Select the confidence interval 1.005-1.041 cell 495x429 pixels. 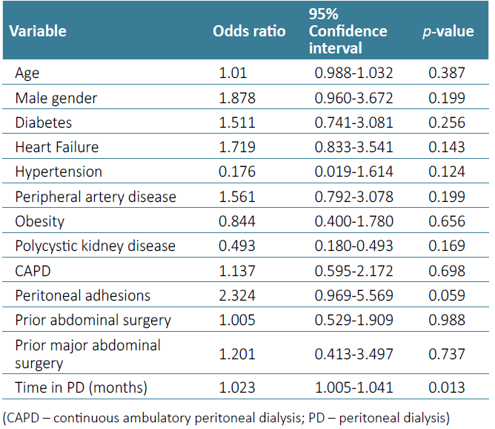(x=352, y=387)
